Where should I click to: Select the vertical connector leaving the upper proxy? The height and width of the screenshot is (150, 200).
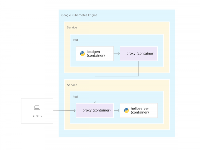(139, 69)
